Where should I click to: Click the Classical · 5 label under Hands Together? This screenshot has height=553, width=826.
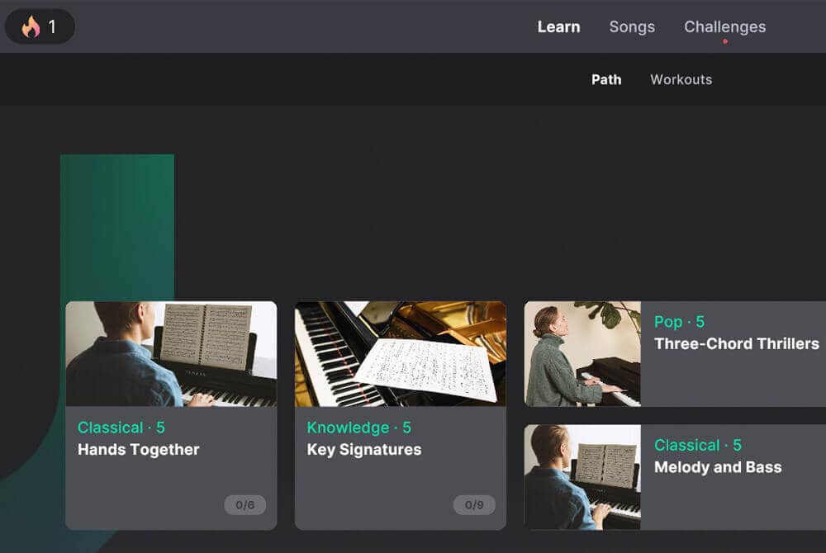point(121,428)
